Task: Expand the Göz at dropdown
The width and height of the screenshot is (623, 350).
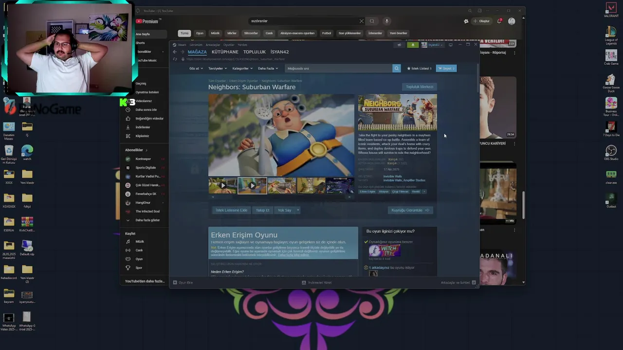Action: (196, 68)
